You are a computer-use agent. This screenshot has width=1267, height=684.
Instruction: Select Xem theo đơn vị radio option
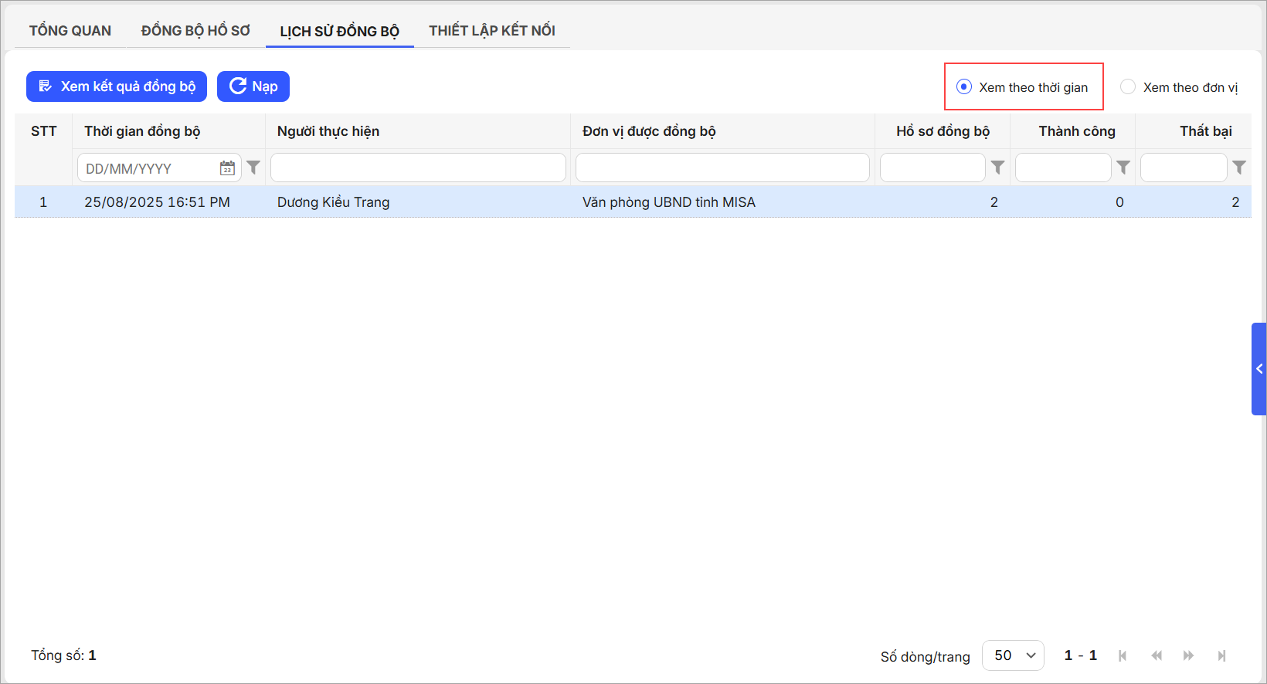click(1128, 87)
